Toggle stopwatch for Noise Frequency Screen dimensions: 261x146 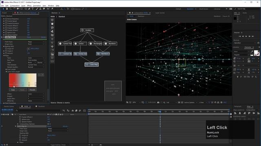click(x=6, y=19)
